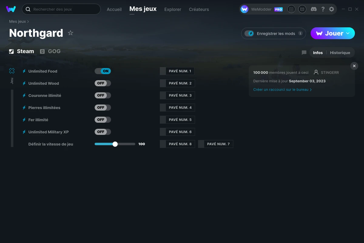Viewport: 364px width, 243px height.
Task: Enable Fer illimité toggle
Action: click(x=103, y=120)
